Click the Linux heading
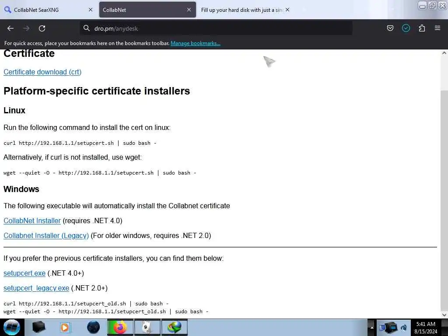448x336 pixels. click(x=14, y=111)
